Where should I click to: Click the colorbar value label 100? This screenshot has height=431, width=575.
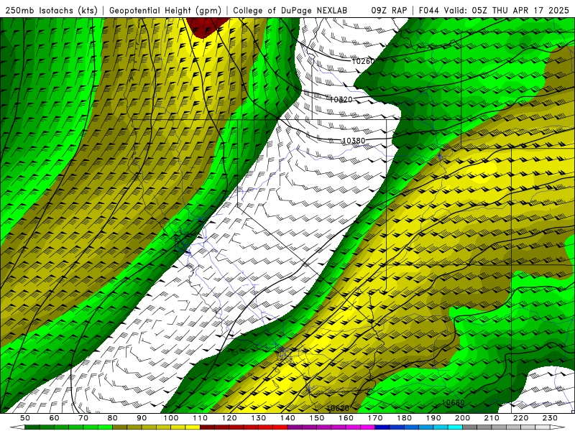pyautogui.click(x=171, y=418)
